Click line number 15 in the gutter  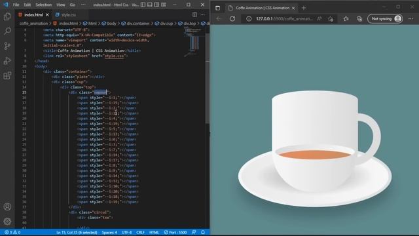coord(24,92)
